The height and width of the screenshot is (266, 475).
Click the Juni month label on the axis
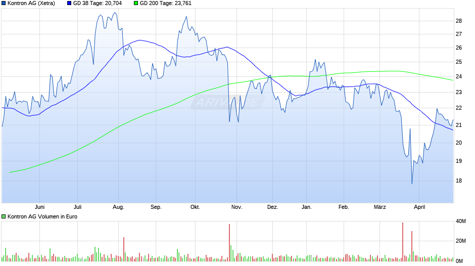click(x=40, y=207)
